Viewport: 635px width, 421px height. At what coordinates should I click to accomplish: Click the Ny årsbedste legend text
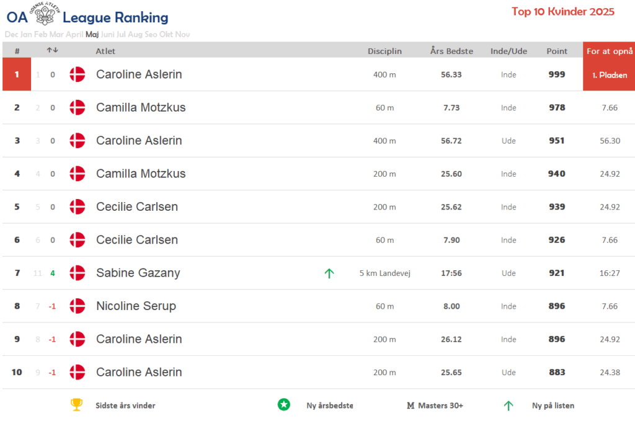(330, 405)
